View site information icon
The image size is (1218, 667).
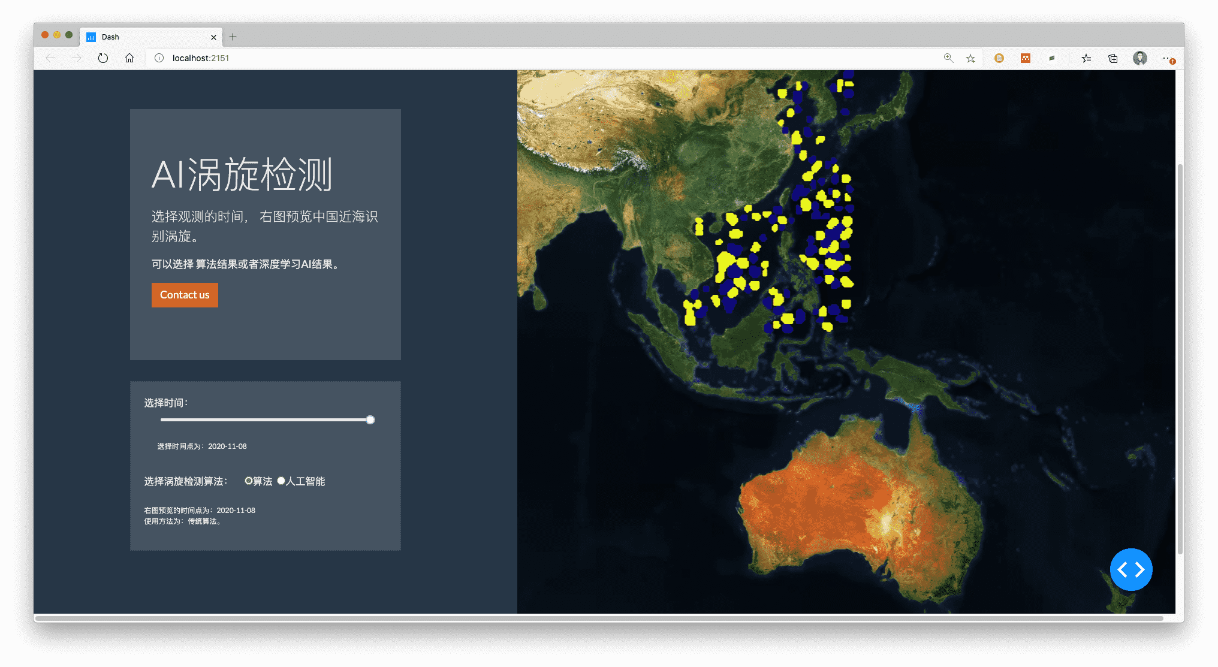pos(159,58)
